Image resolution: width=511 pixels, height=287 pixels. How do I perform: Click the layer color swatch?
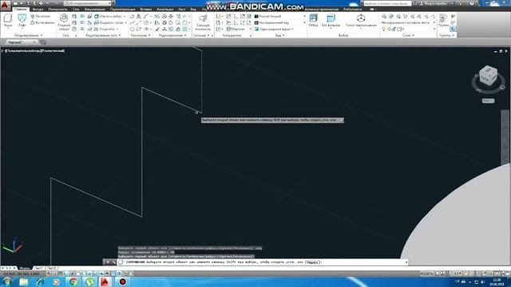pos(399,29)
